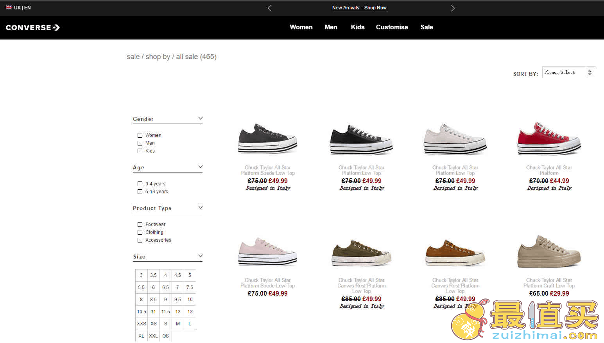Click the £44.99 sale price
Screen dimensions: 604x343
(x=559, y=181)
